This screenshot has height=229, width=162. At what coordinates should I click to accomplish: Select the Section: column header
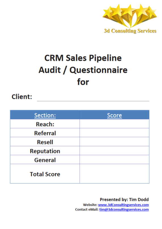(x=45, y=115)
